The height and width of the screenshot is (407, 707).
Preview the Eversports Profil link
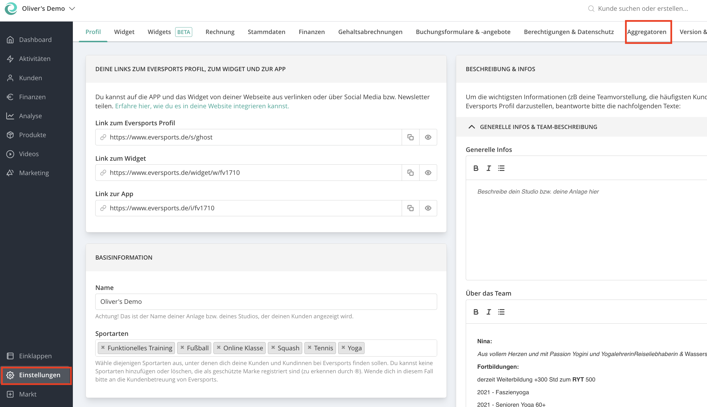(428, 137)
